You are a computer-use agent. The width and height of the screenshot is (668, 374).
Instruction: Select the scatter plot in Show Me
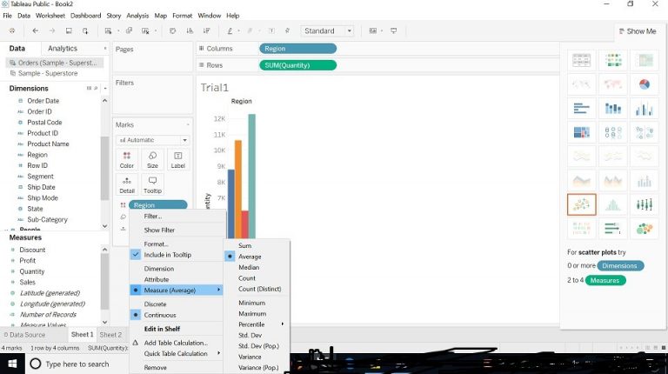582,204
